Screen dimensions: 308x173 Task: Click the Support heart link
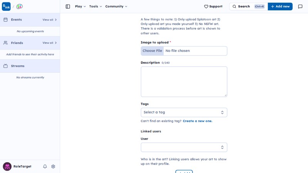[x=213, y=7]
